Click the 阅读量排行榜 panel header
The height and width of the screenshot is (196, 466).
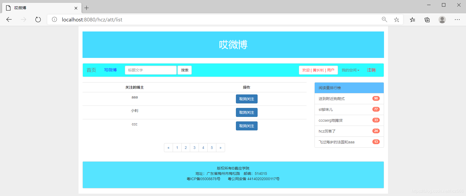click(349, 88)
